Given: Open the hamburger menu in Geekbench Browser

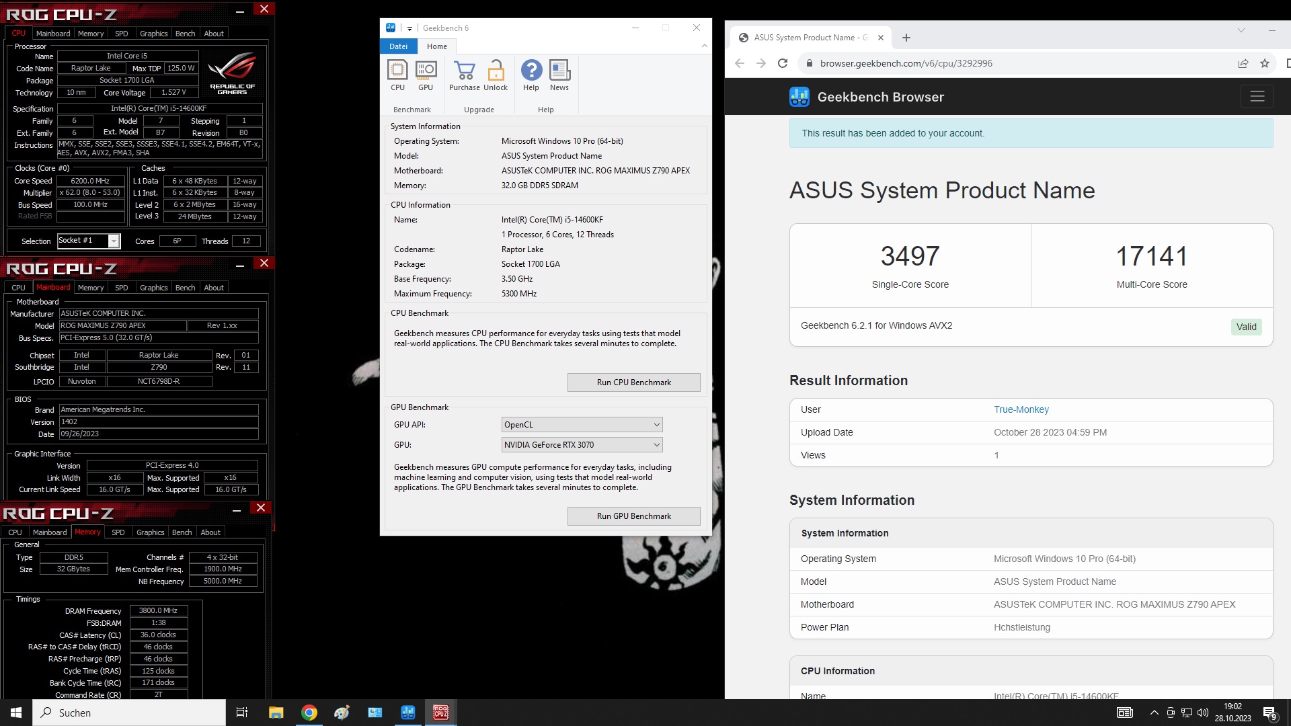Looking at the screenshot, I should pyautogui.click(x=1257, y=97).
